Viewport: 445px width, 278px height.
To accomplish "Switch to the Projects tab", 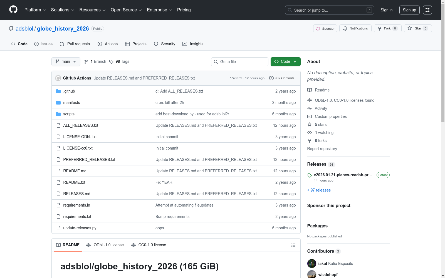I will click(x=136, y=44).
